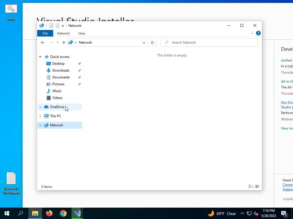Viewport: 293px width, 219px height.
Task: Click View more link in Visual Studio Installer
Action: (287, 128)
